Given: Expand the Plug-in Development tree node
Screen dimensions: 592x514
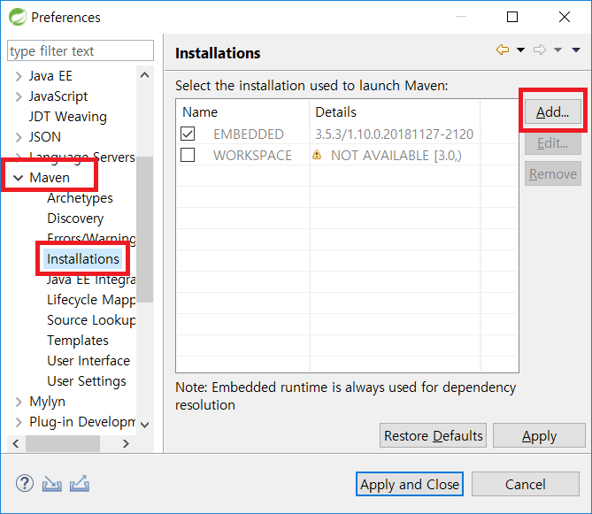Looking at the screenshot, I should tap(19, 422).
